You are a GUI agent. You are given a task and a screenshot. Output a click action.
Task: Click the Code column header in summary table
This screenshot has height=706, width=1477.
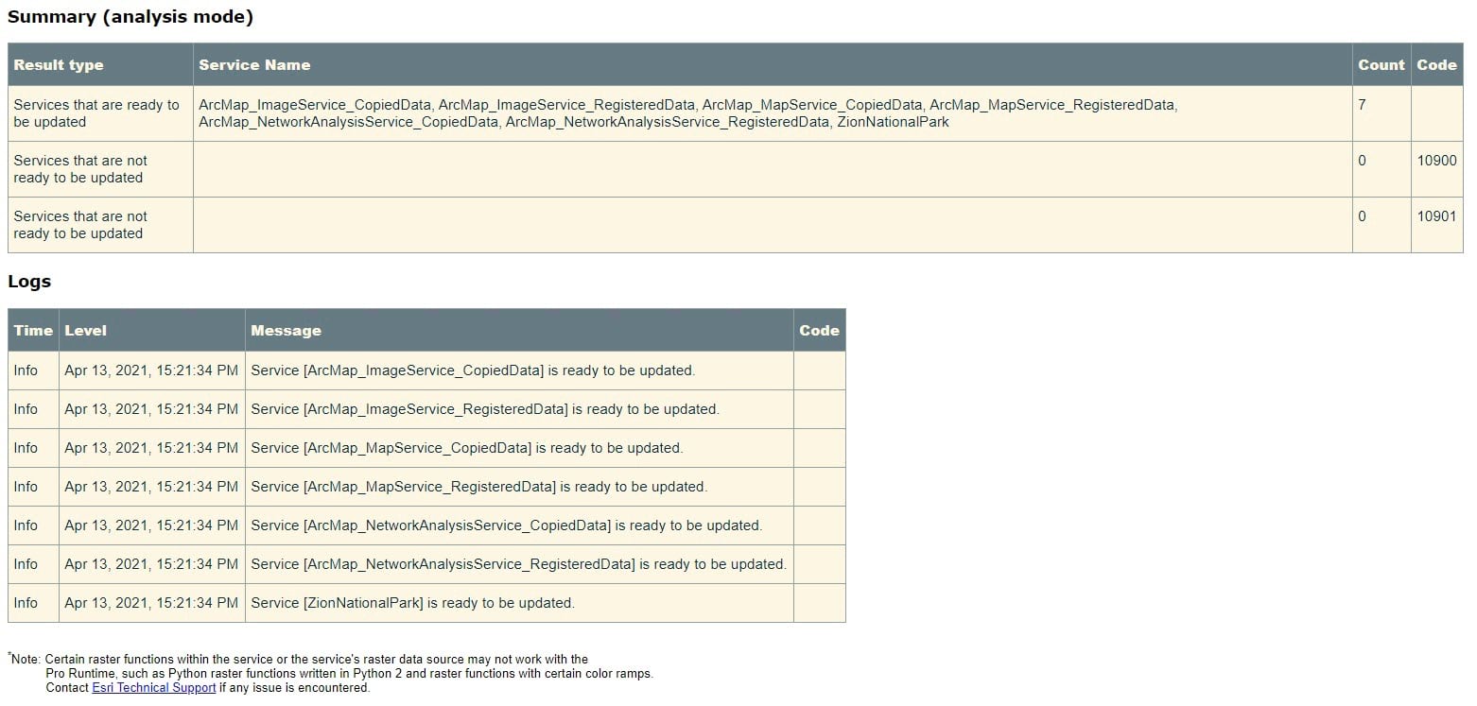tap(1436, 64)
